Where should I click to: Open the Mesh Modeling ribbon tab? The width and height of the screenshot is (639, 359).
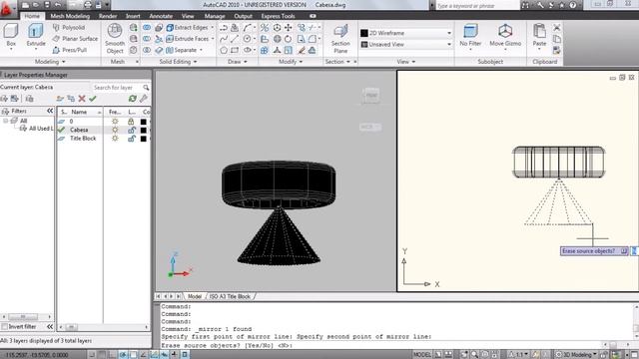coord(70,16)
